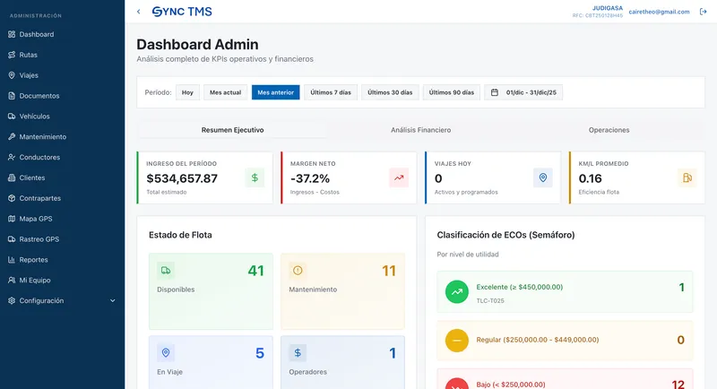The width and height of the screenshot is (717, 389).
Task: Click the logout icon at top right
Action: pos(704,12)
